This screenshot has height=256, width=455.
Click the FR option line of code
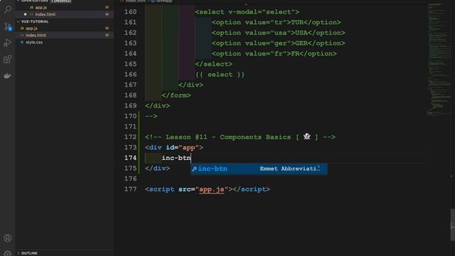tap(274, 54)
